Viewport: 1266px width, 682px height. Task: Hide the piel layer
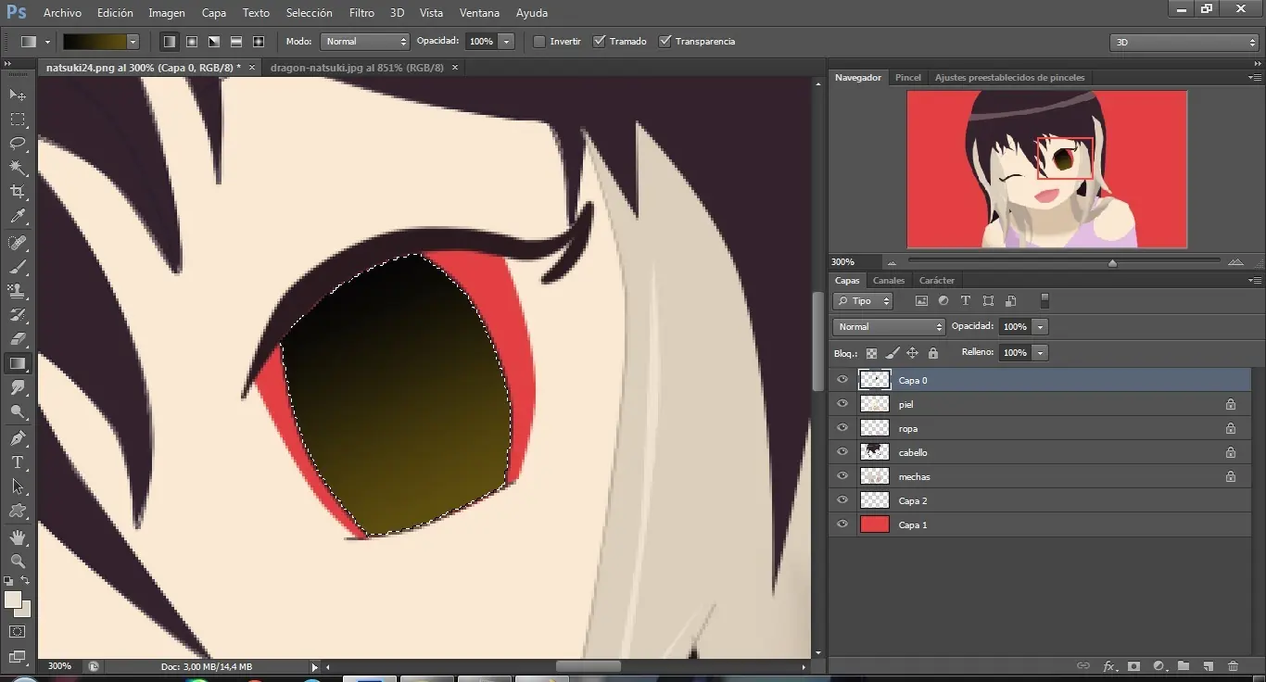point(842,404)
